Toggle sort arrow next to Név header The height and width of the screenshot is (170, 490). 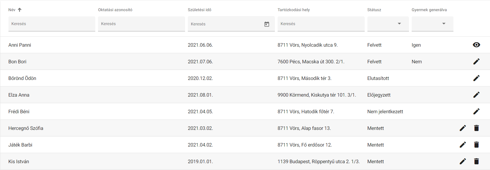click(20, 10)
